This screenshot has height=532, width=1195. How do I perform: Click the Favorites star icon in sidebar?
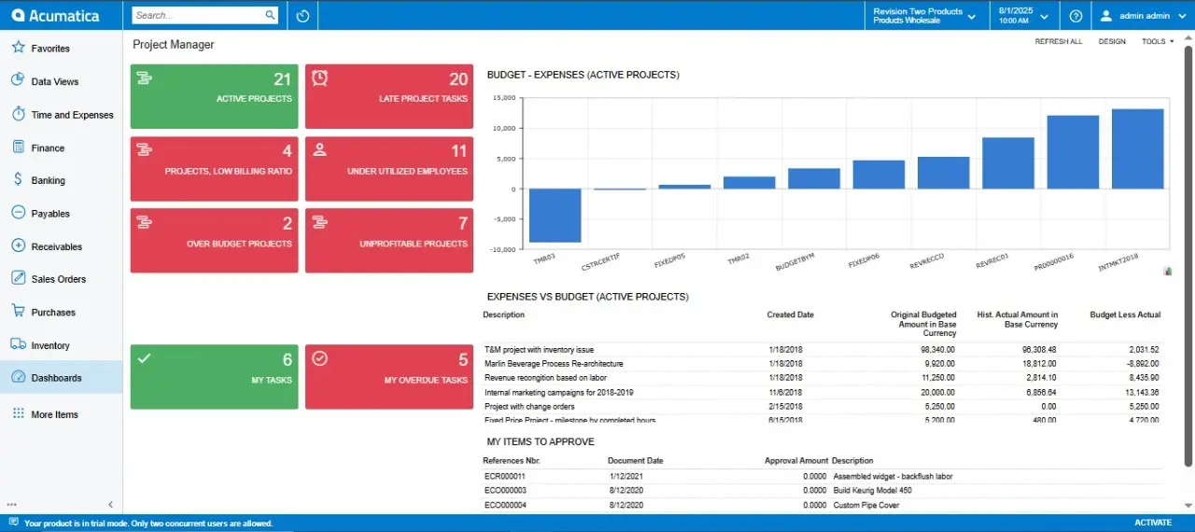[18, 48]
